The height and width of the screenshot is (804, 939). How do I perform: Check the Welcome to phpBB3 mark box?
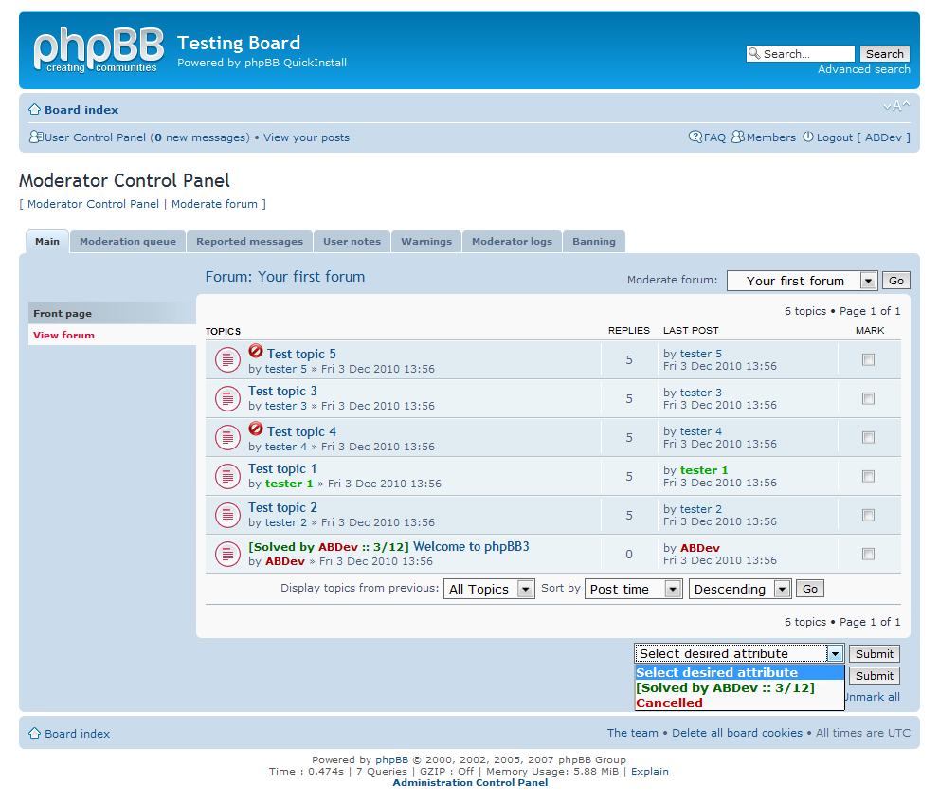click(868, 555)
